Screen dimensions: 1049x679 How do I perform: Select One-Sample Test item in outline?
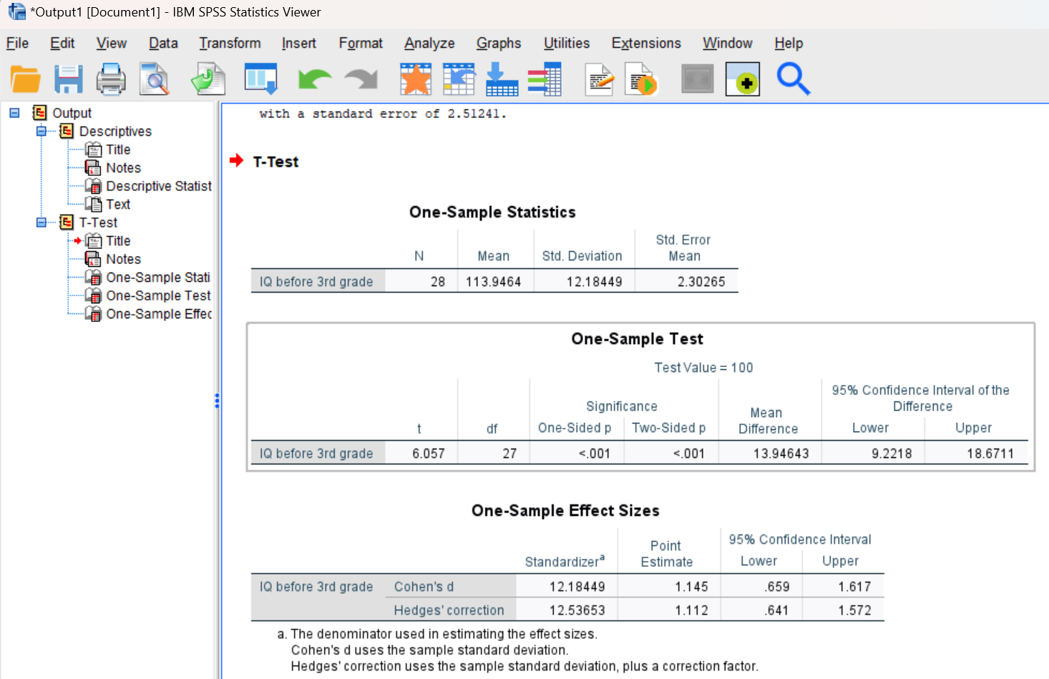point(159,295)
